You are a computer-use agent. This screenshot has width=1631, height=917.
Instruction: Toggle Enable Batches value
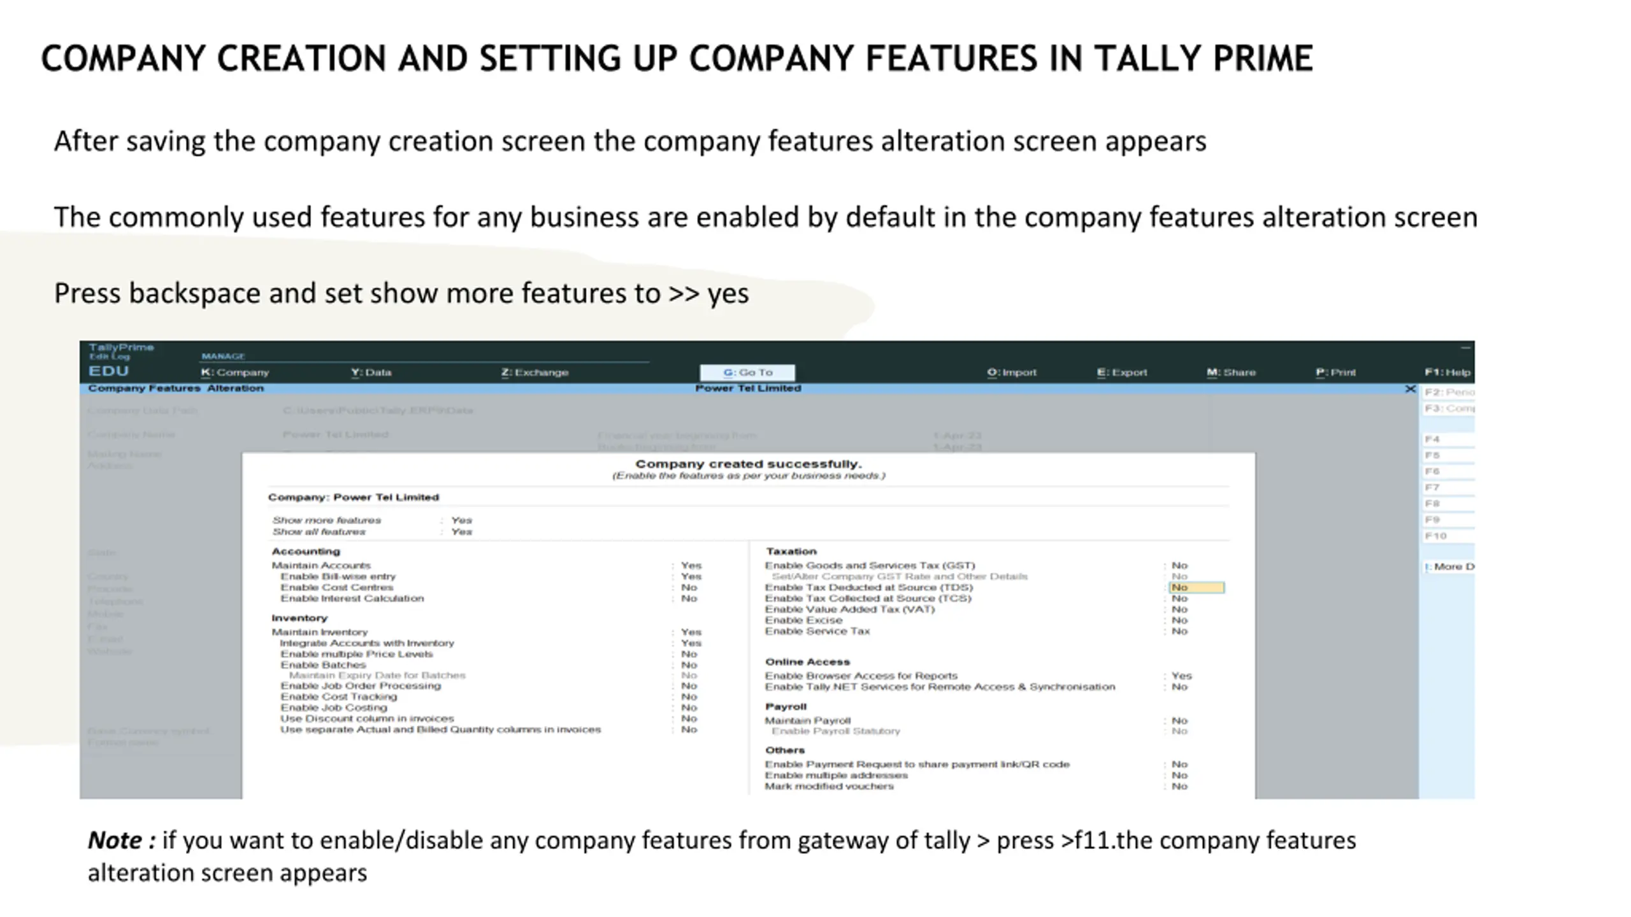pyautogui.click(x=689, y=665)
